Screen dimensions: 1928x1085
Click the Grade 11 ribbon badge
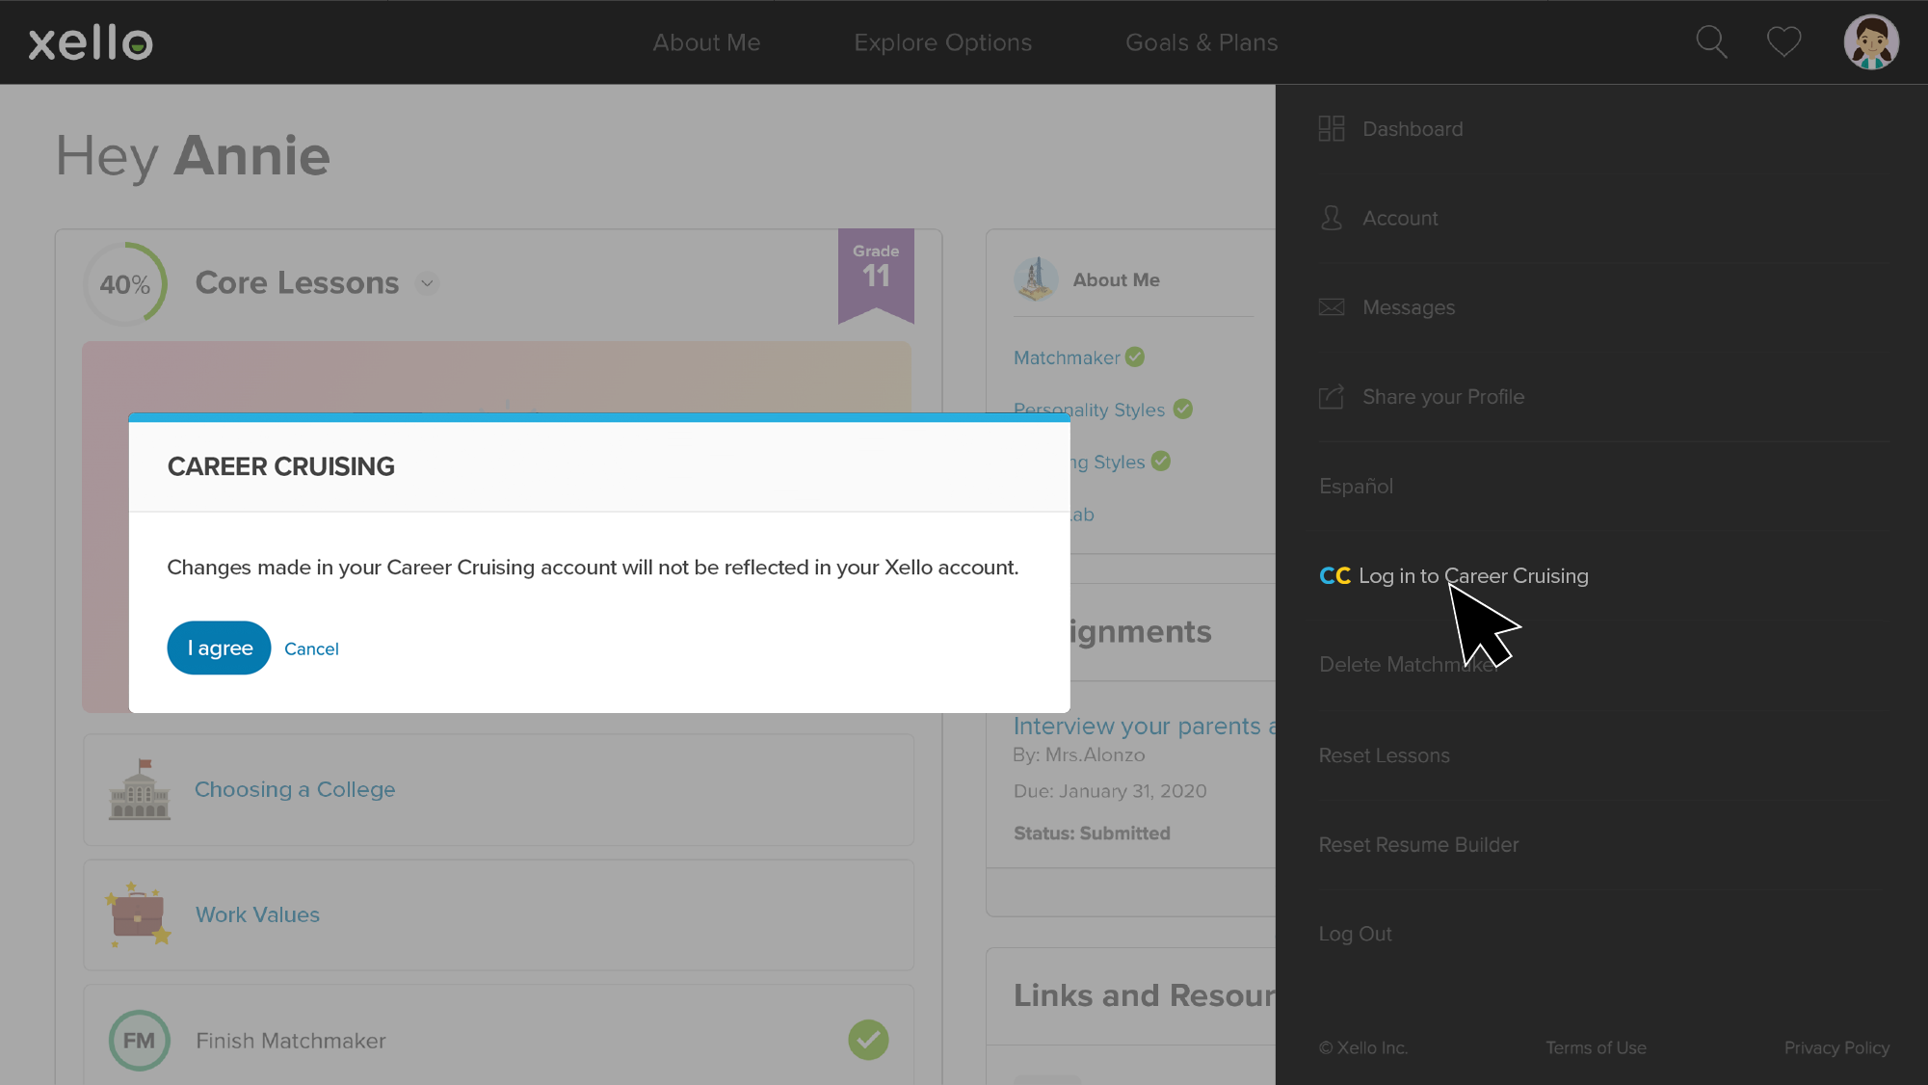(876, 275)
